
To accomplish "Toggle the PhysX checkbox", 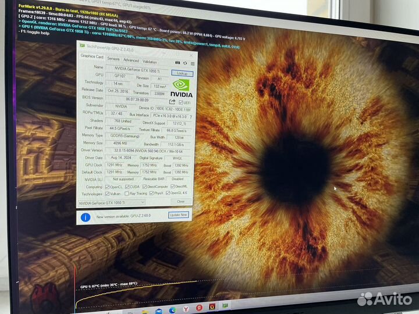I will [150, 193].
